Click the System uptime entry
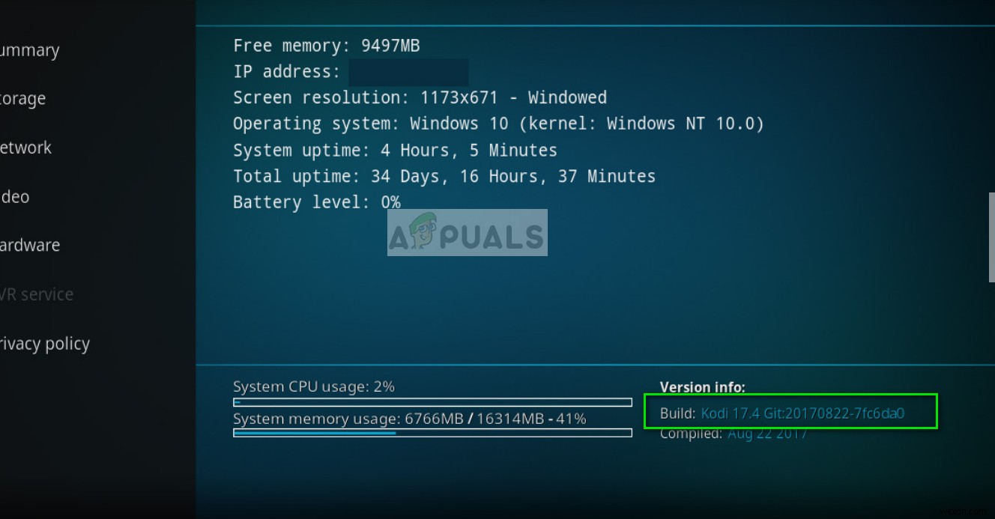Viewport: 995px width, 519px height. pos(395,150)
